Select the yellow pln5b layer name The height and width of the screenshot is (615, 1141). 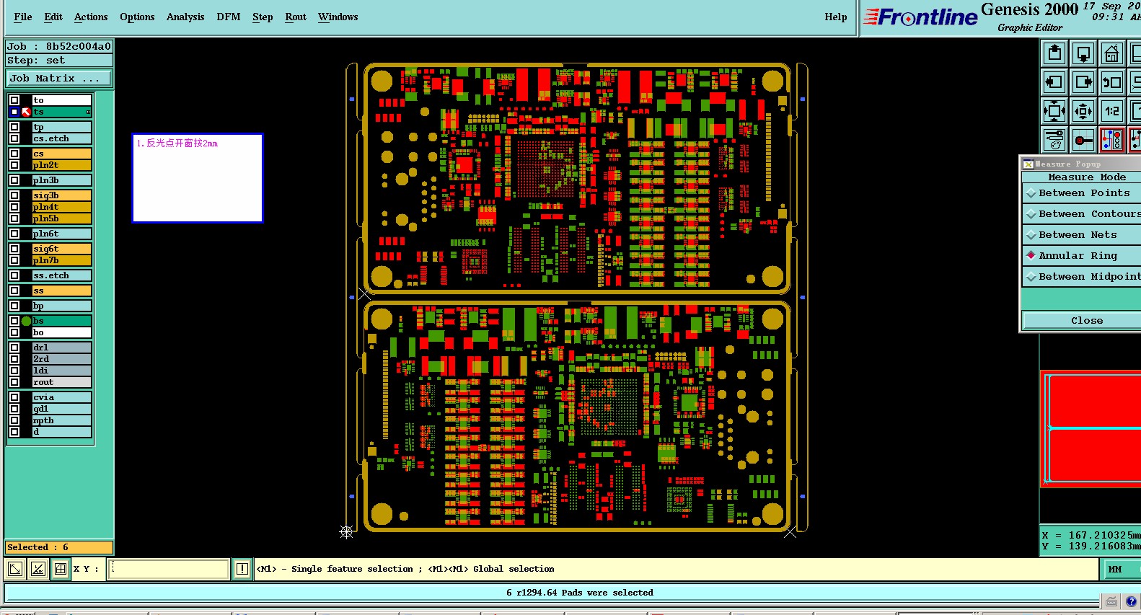coord(61,218)
